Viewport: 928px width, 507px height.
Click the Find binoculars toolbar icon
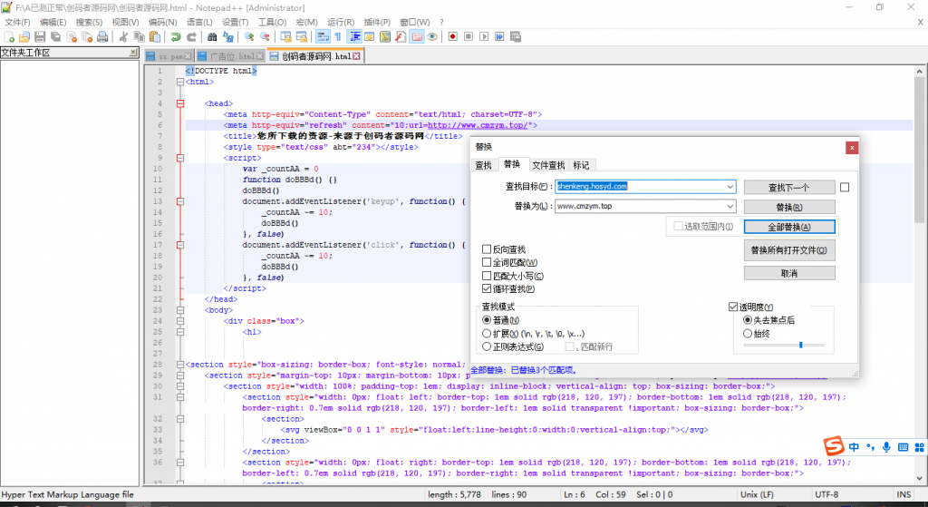(213, 37)
